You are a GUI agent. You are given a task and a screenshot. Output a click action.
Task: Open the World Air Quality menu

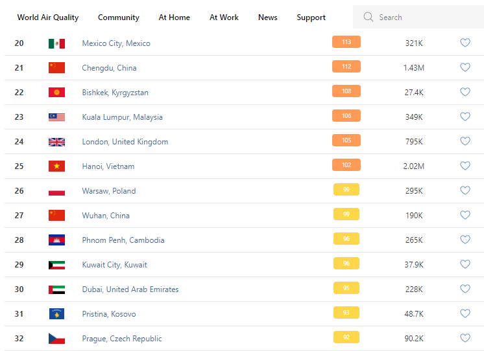48,17
